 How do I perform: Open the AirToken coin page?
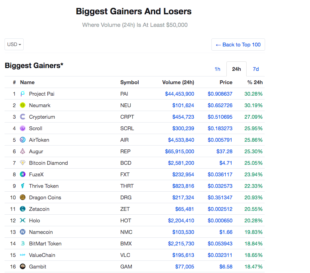pyautogui.click(x=39, y=140)
